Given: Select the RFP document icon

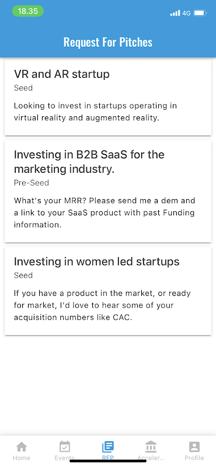Looking at the screenshot, I should coord(108,447).
